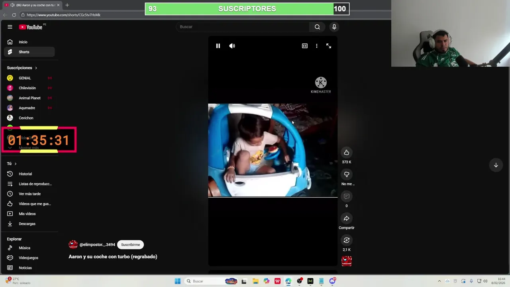
Task: Expand the Suscripciones section
Action: pyautogui.click(x=22, y=68)
